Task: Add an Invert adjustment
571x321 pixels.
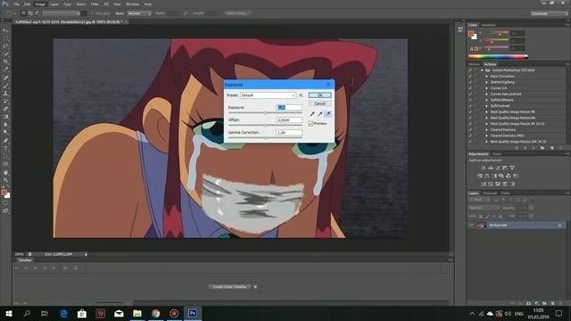Action: click(484, 185)
